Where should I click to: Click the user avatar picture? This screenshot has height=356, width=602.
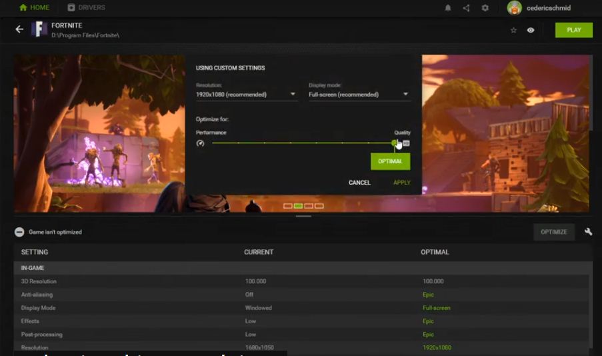514,8
